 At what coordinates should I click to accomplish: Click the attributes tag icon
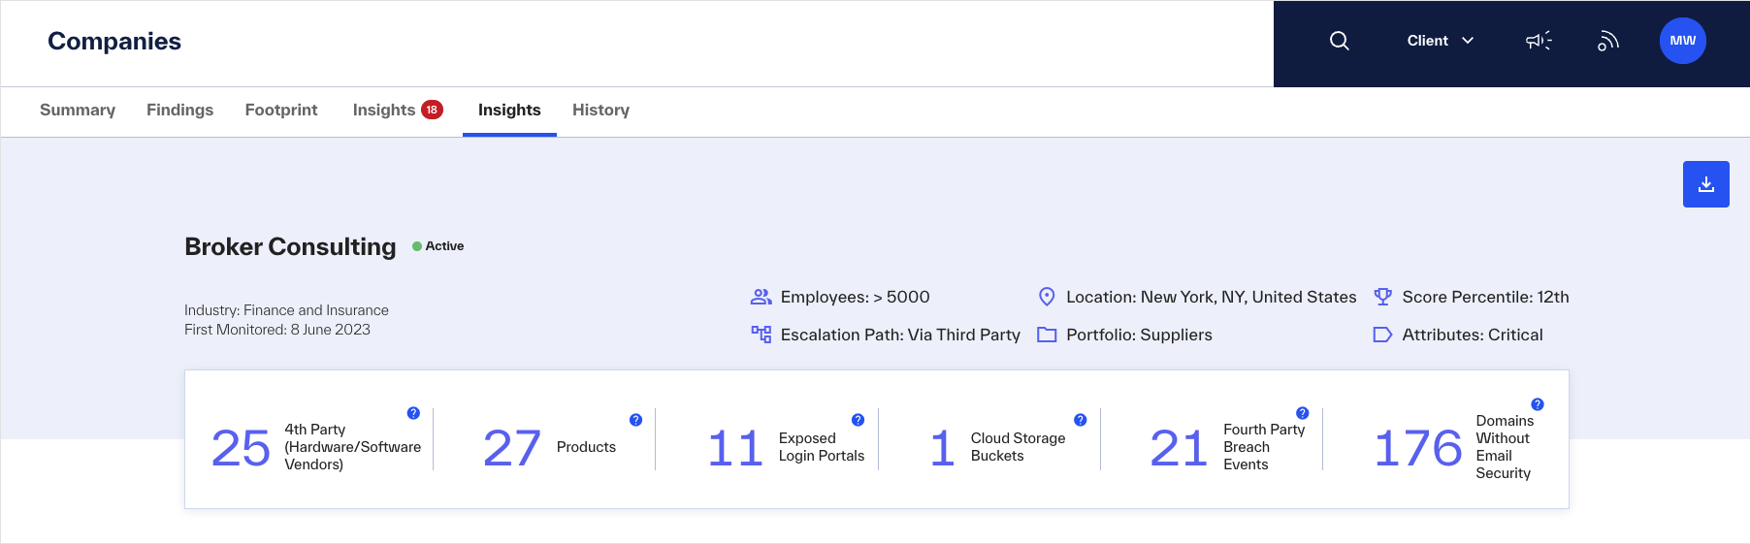coord(1382,335)
